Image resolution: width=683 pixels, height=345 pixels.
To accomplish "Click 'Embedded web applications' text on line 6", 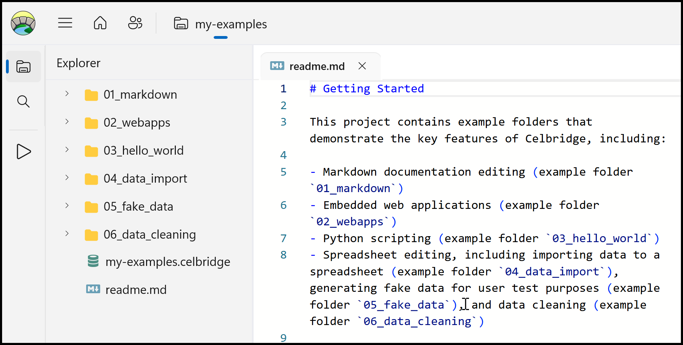I will (x=407, y=205).
